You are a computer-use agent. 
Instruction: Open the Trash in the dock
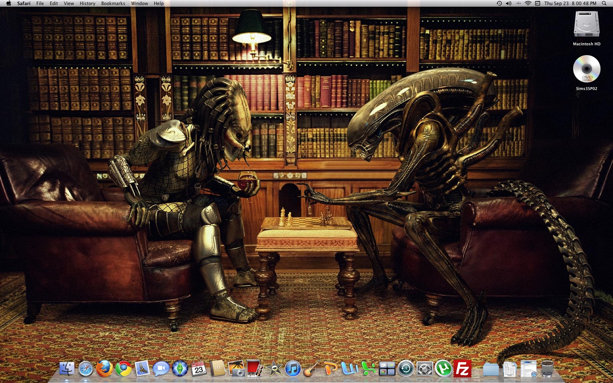[x=547, y=369]
